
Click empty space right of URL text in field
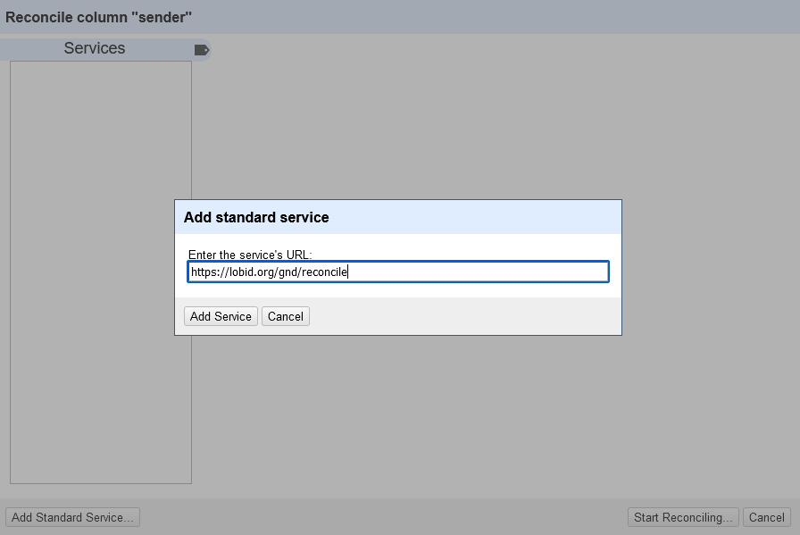[x=482, y=272]
